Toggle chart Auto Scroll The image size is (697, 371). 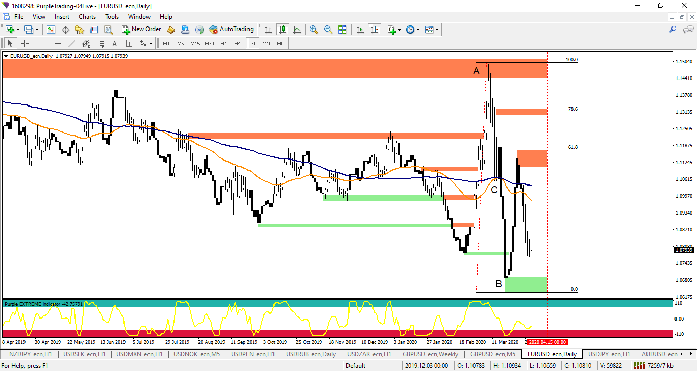click(x=360, y=30)
